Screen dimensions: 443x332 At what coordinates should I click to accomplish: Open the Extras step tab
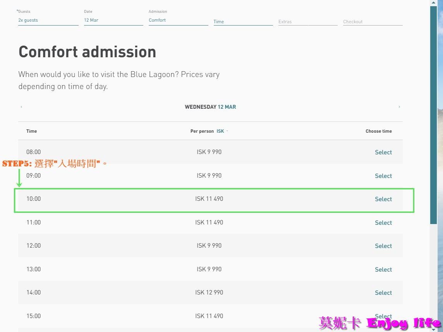[x=307, y=22]
